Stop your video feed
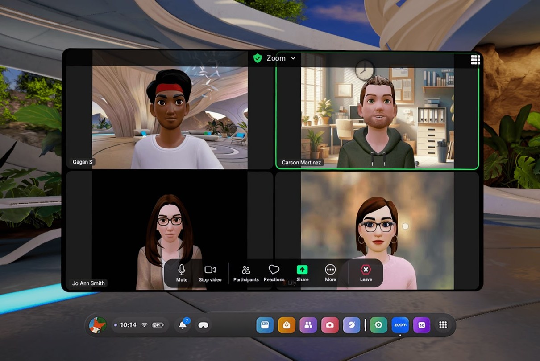Viewport: 540px width, 361px height. [x=210, y=272]
